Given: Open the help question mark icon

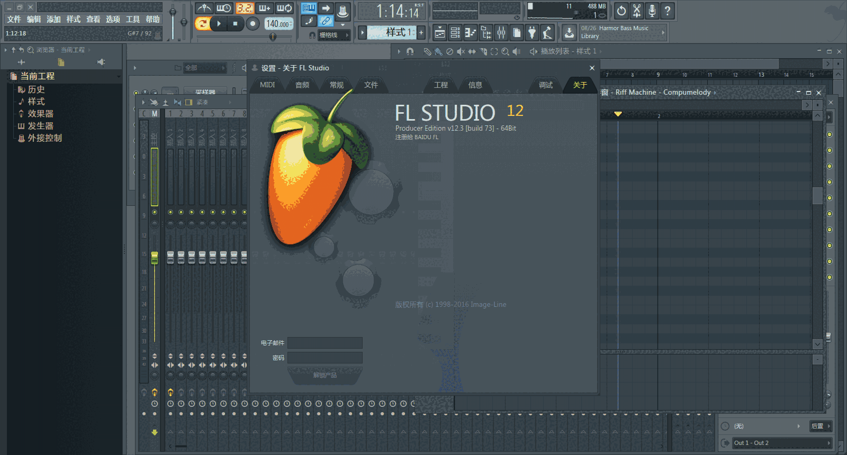Looking at the screenshot, I should [x=668, y=11].
